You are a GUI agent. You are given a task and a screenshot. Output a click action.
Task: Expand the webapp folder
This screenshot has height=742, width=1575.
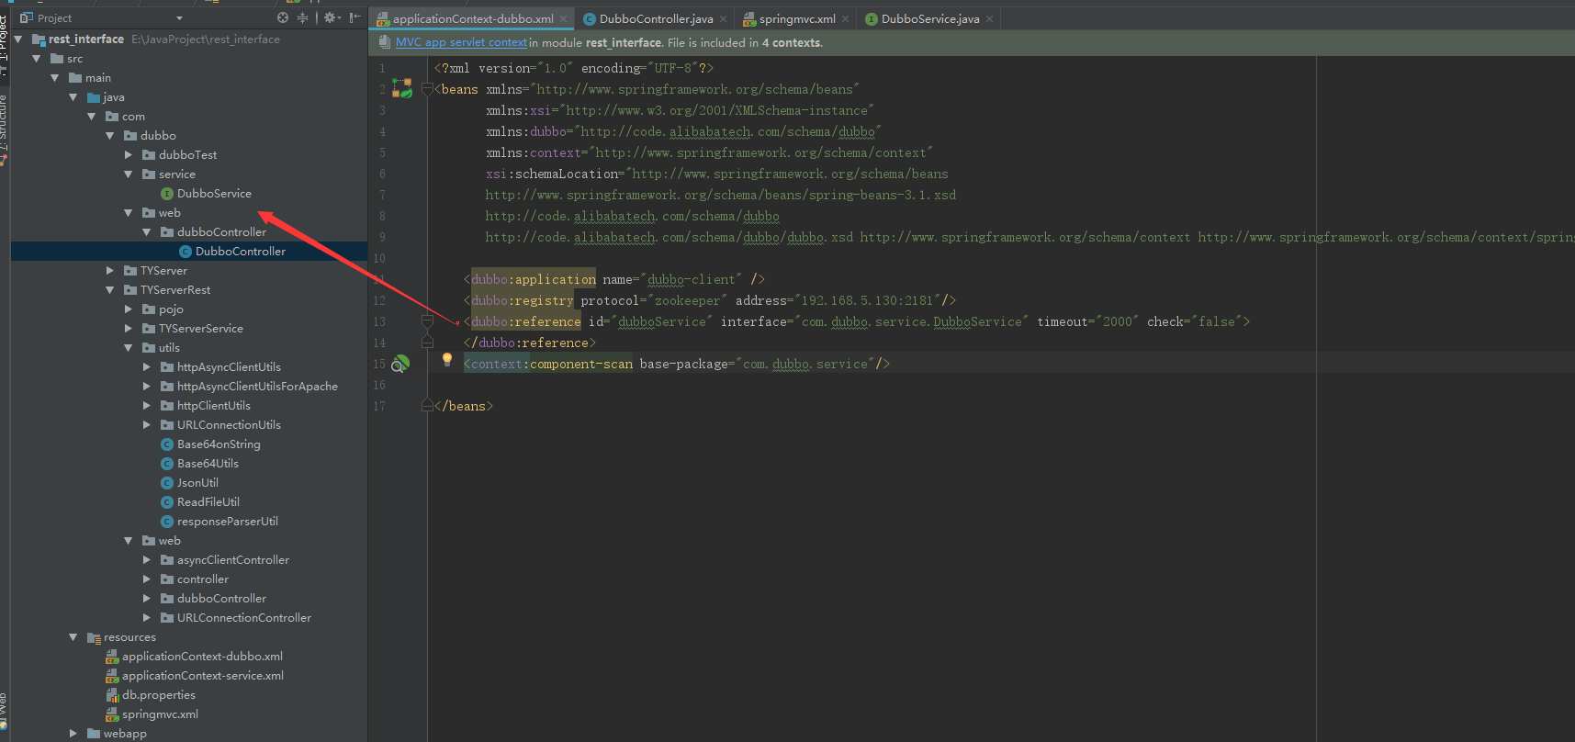point(73,734)
